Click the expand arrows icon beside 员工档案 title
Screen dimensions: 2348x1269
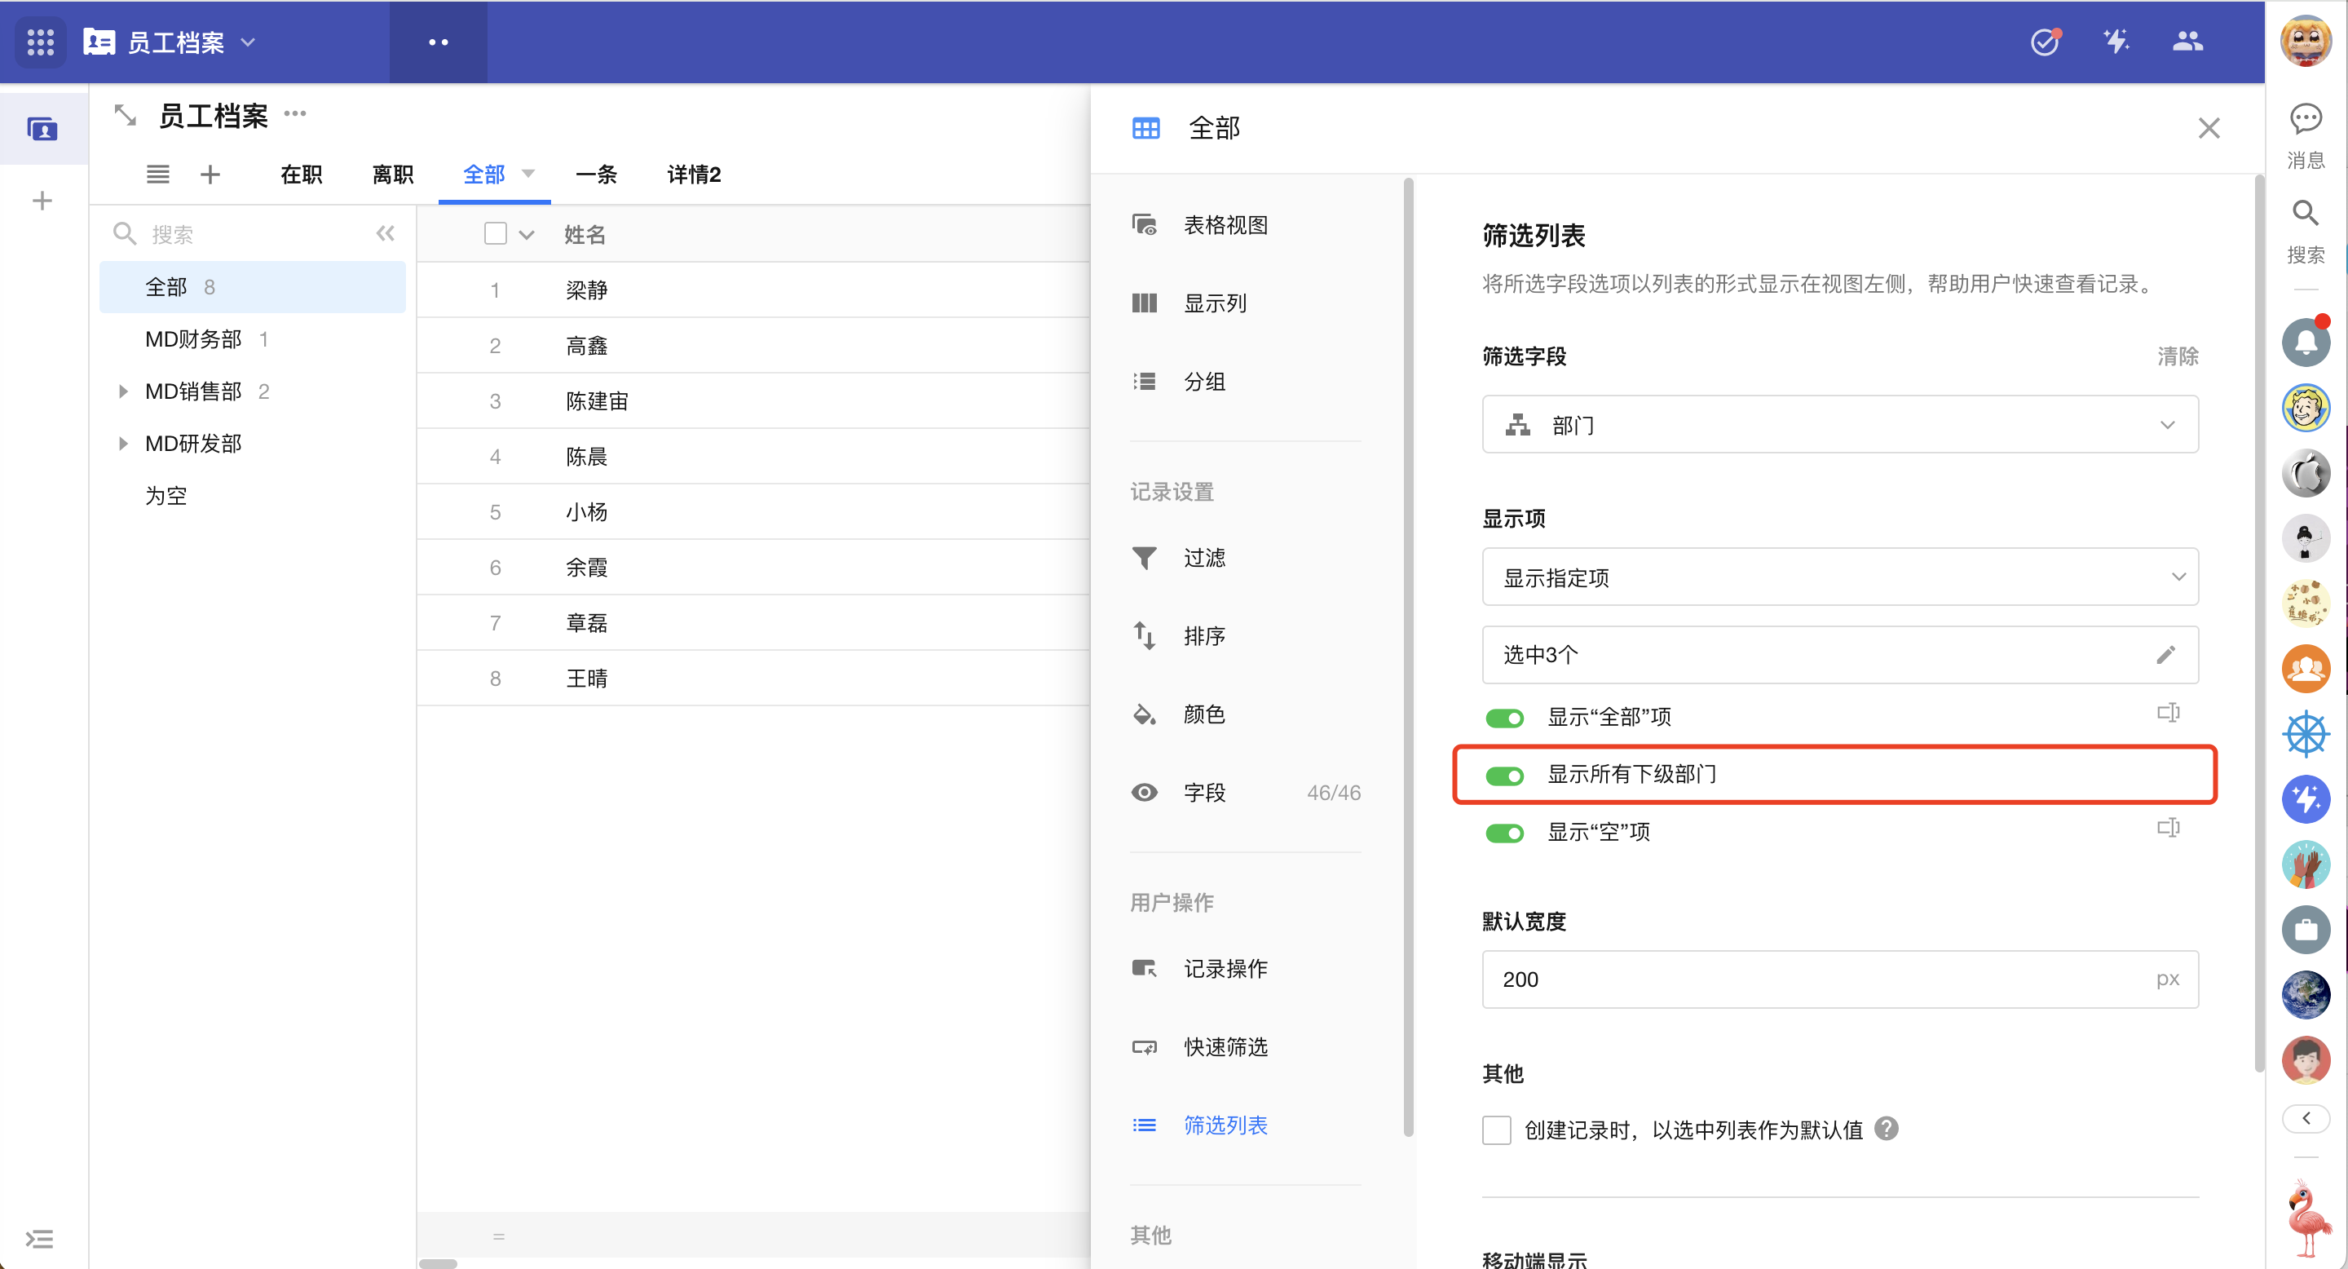125,116
